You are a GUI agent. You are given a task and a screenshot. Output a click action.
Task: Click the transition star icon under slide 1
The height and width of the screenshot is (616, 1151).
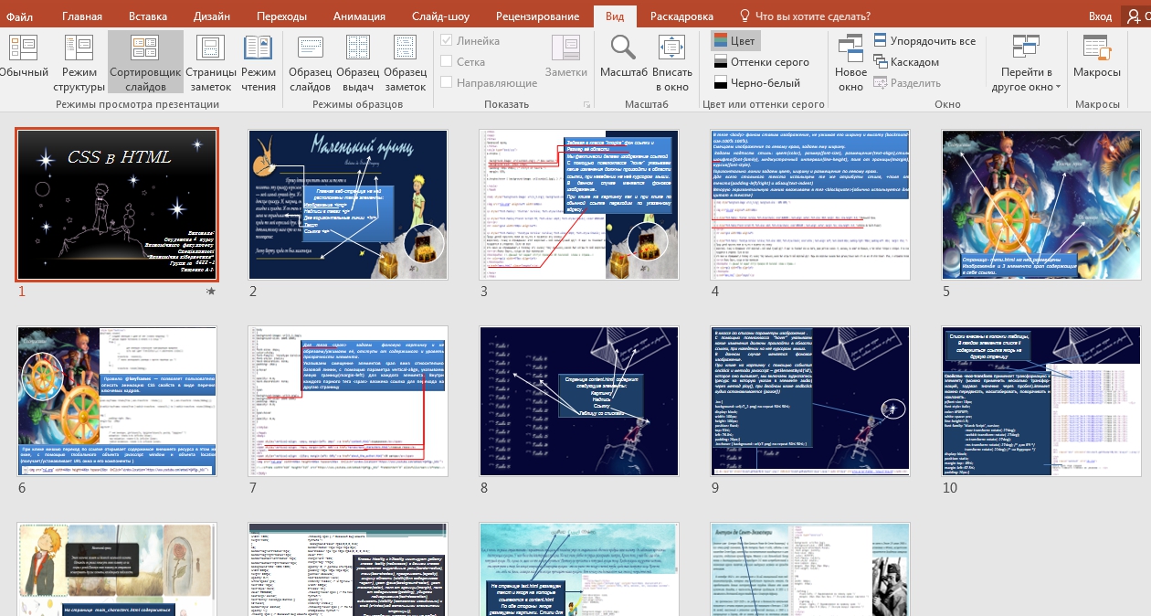211,292
